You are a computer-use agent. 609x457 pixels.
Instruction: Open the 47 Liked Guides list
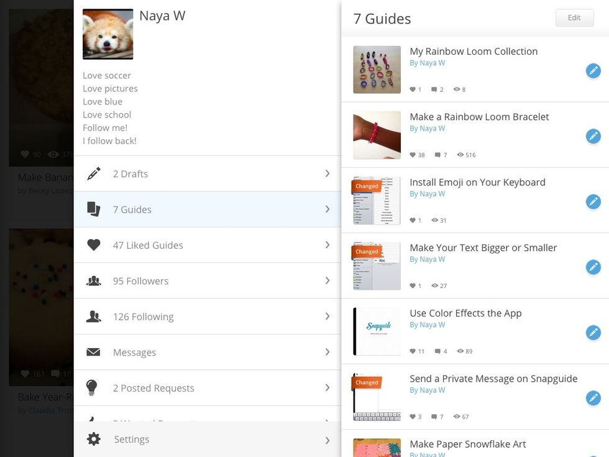pyautogui.click(x=148, y=245)
